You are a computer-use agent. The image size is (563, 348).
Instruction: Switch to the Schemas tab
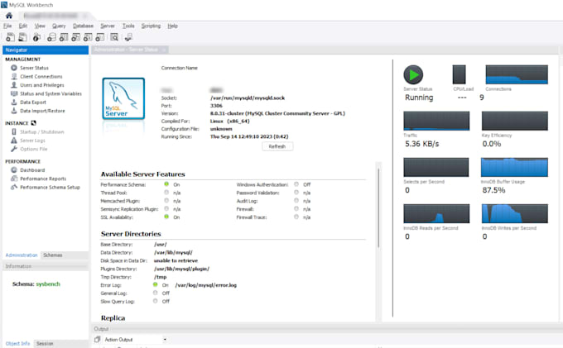[x=53, y=255]
